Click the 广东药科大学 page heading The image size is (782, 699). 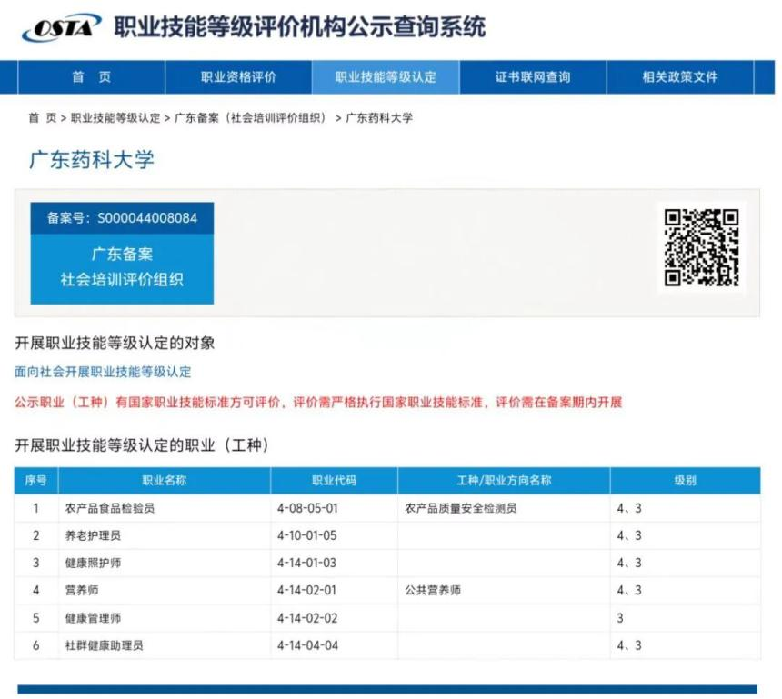(x=92, y=160)
